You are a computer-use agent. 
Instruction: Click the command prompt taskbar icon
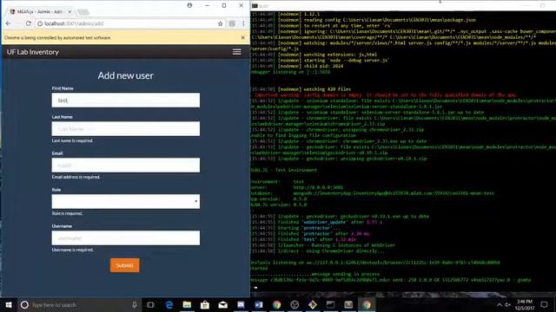tap(330, 304)
